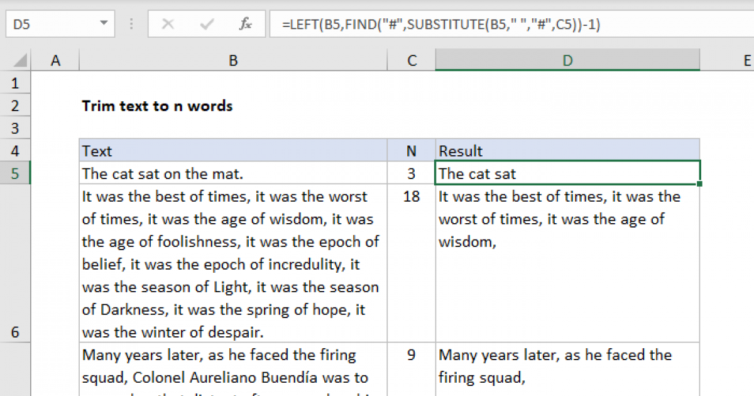Viewport: 754px width, 396px height.
Task: Click the cell with value 3 in column C
Action: point(412,173)
